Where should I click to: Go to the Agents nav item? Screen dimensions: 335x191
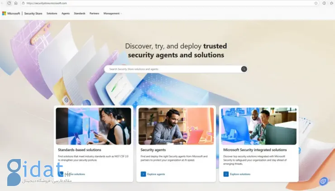(x=66, y=14)
